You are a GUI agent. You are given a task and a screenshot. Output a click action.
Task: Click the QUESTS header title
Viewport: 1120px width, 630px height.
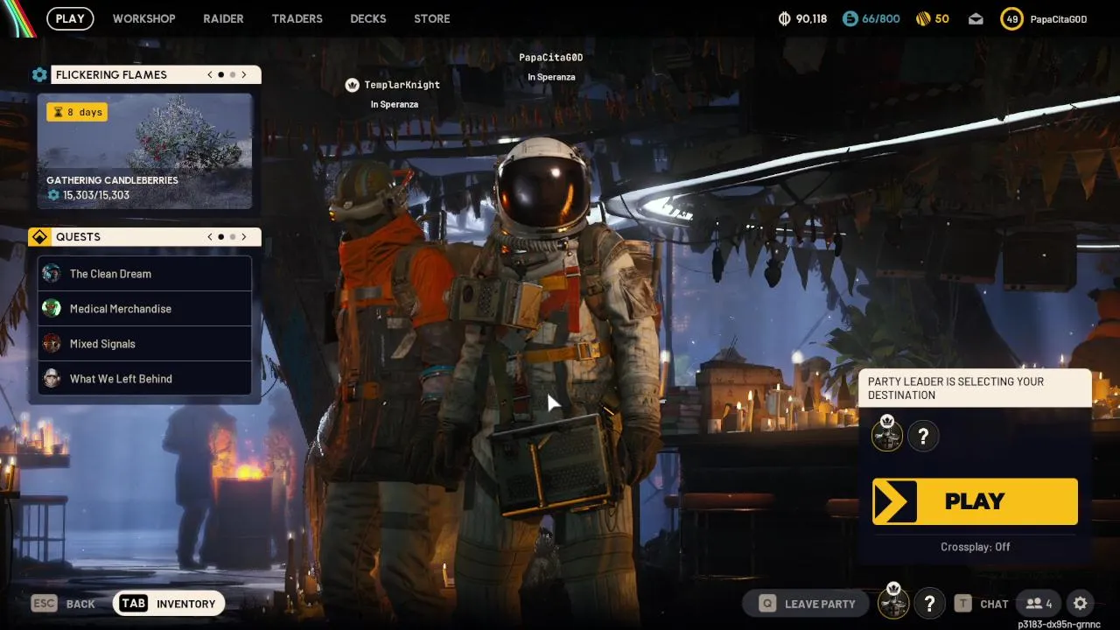click(x=78, y=237)
